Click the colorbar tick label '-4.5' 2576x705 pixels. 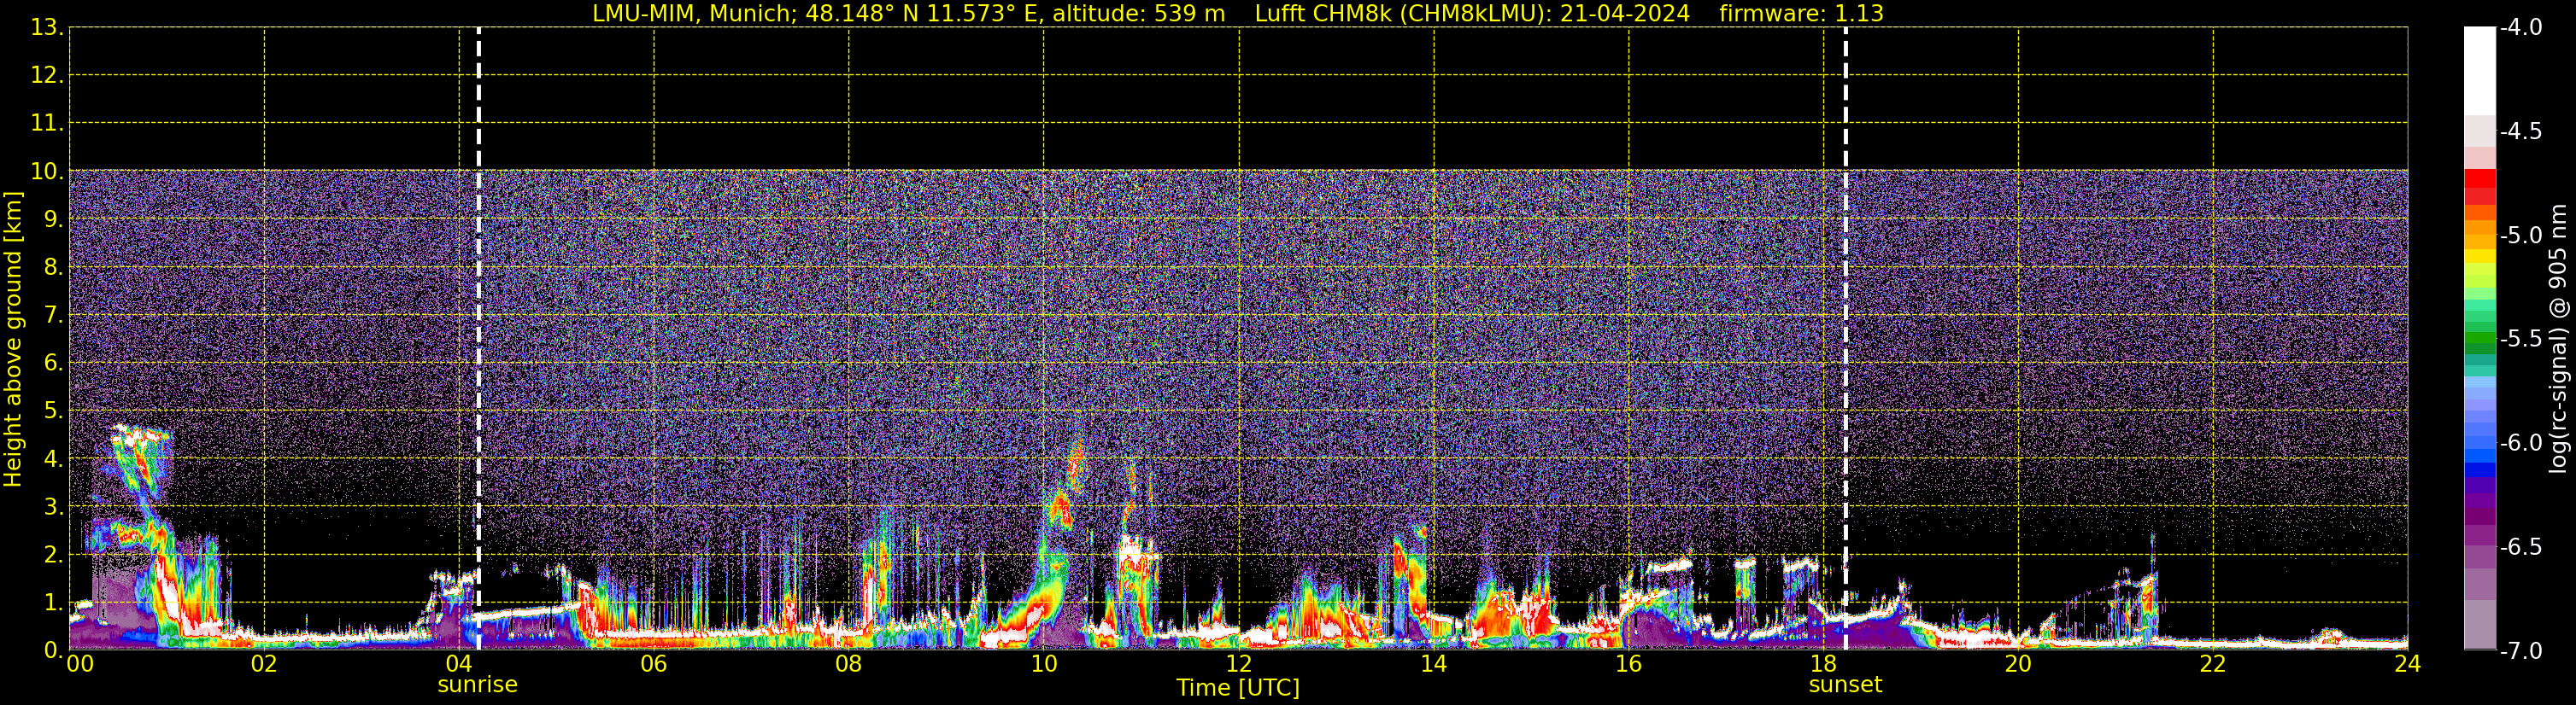(x=2520, y=131)
